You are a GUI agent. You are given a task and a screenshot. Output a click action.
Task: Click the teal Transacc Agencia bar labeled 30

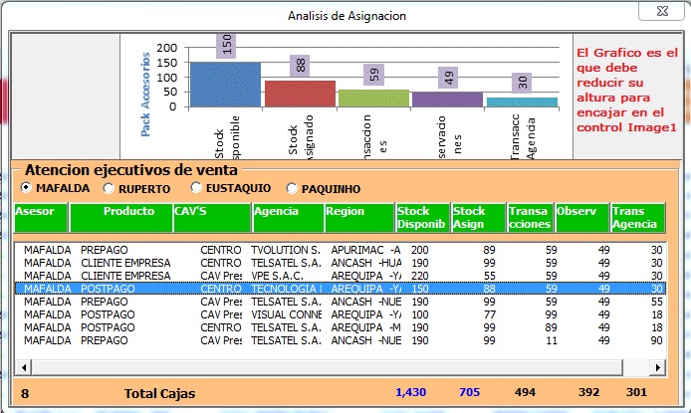click(522, 103)
